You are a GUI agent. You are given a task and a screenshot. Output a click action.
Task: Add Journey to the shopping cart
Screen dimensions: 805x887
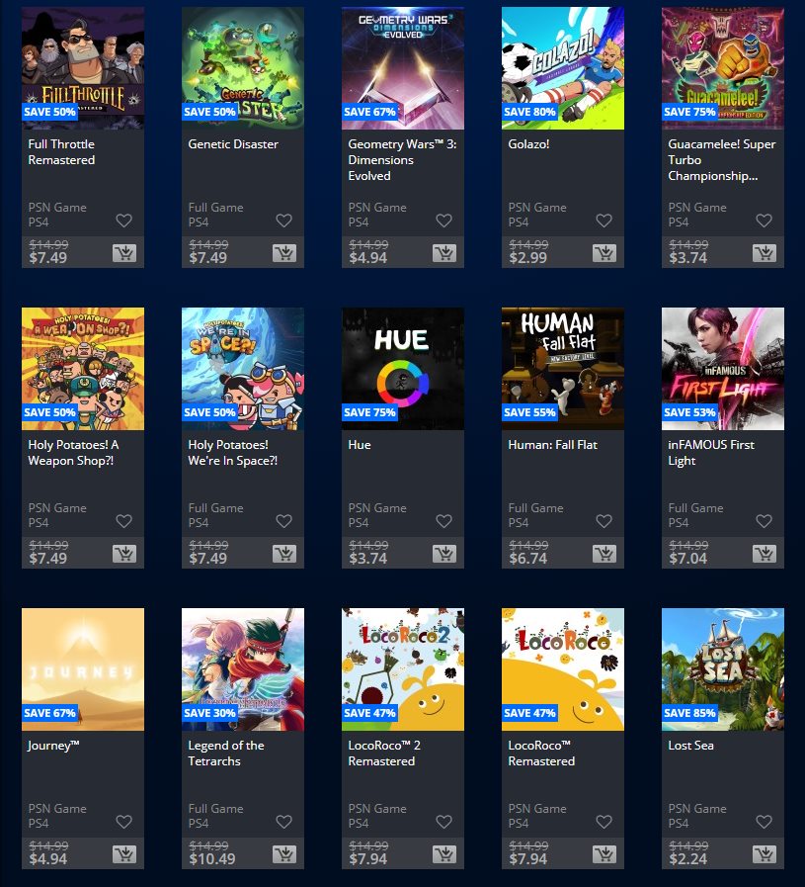click(124, 854)
